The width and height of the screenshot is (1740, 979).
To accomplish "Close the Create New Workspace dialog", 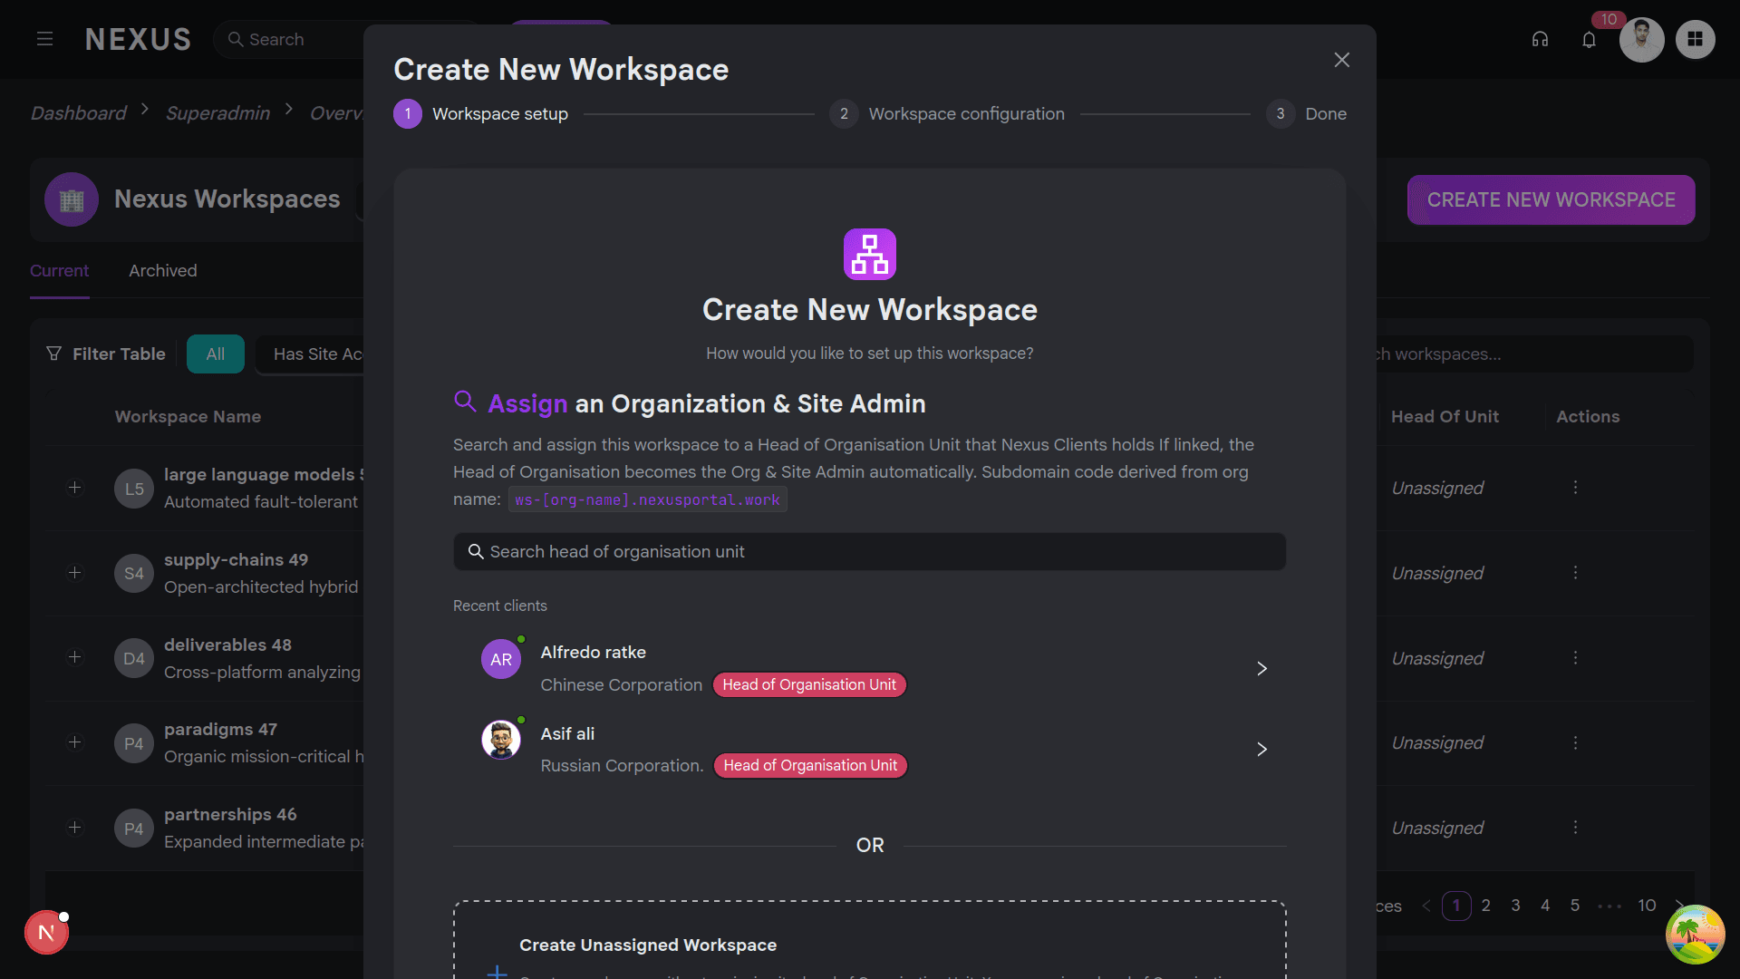I will pos(1342,60).
